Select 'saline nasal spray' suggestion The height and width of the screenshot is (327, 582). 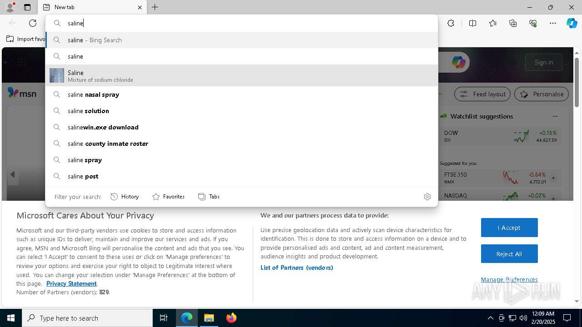[x=241, y=94]
